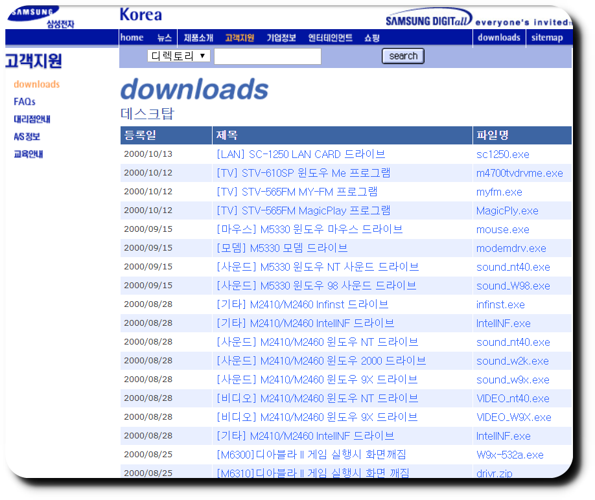The image size is (595, 500).
Task: Select the 파일명 column header
Action: (x=522, y=135)
